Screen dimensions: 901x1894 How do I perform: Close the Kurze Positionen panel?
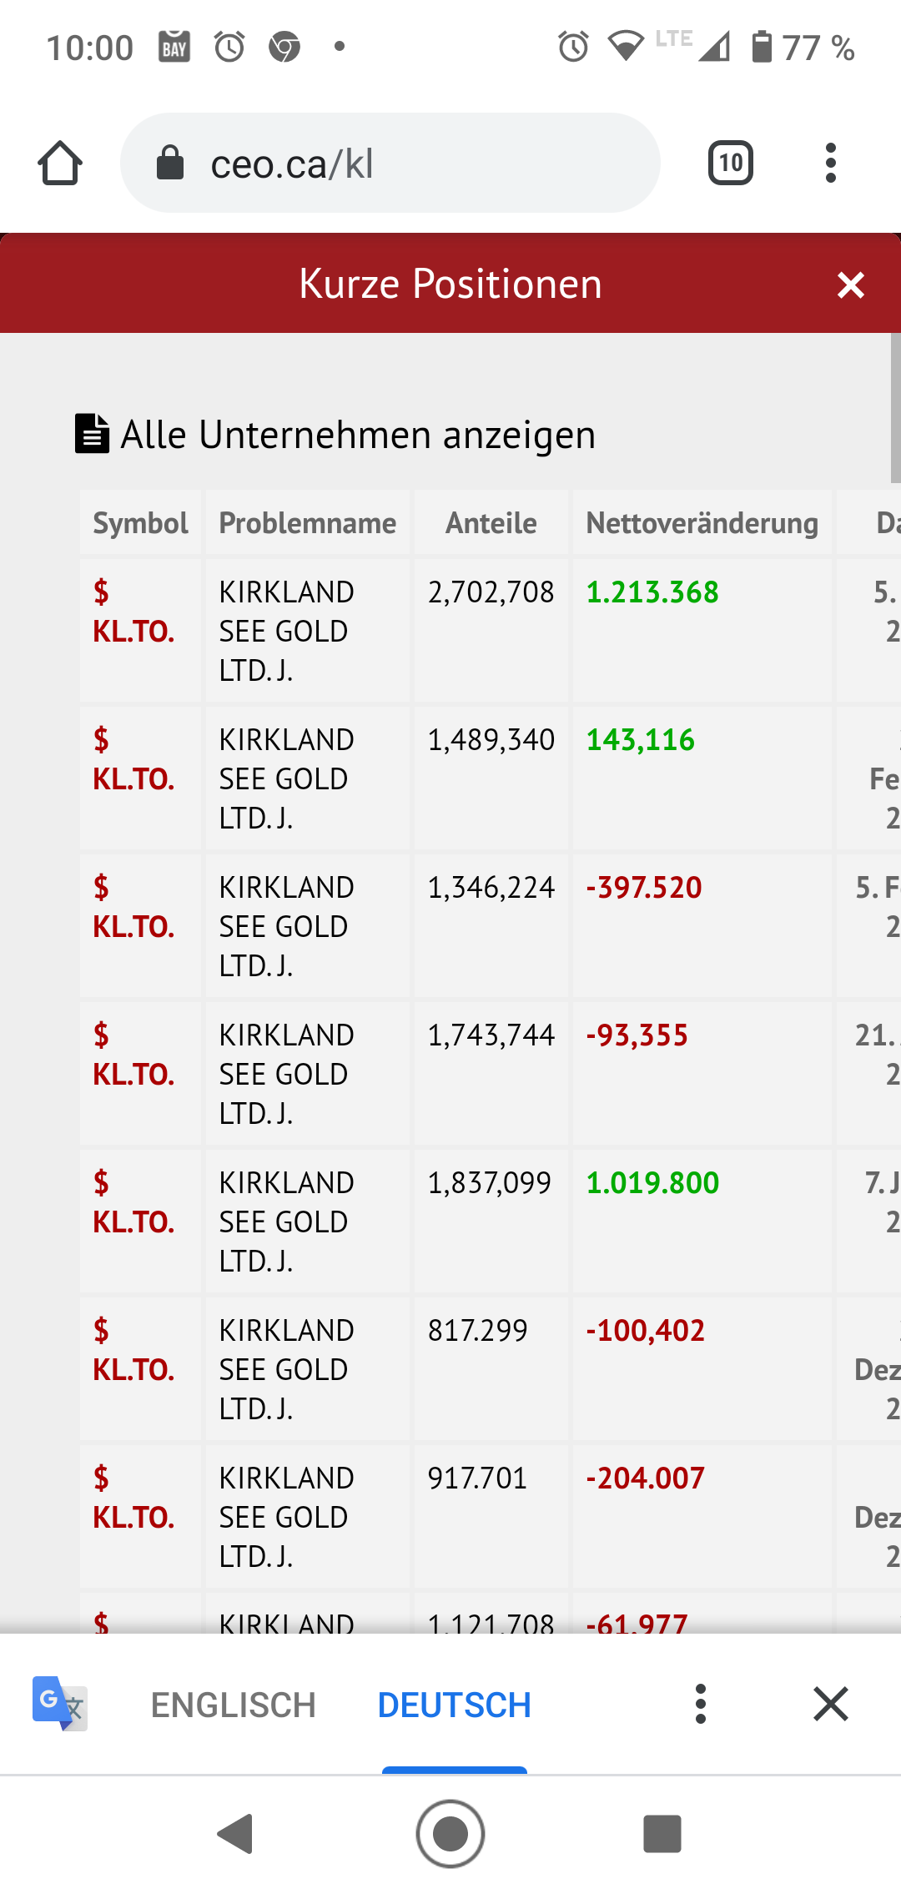tap(850, 285)
